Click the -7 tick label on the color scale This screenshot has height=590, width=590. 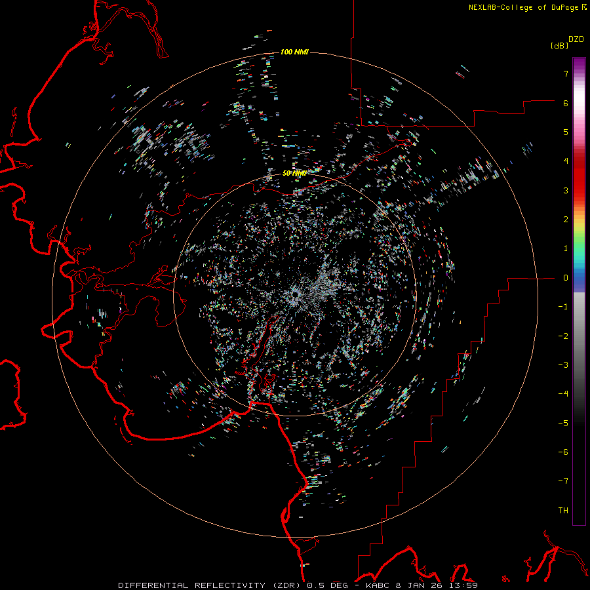point(563,481)
